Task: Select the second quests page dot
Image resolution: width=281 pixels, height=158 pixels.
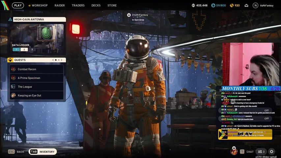Action: (x=59, y=60)
